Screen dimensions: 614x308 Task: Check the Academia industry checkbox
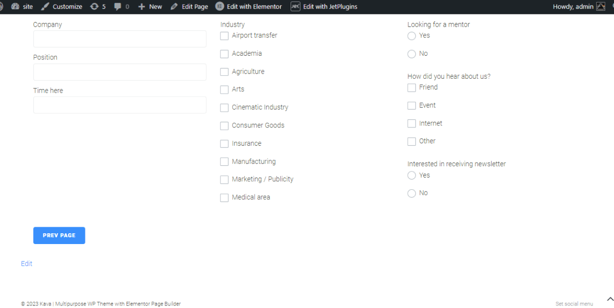click(224, 53)
